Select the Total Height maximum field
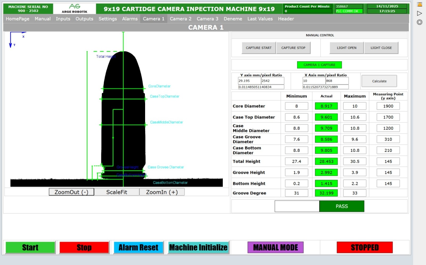This screenshot has height=265, width=426. click(355, 161)
